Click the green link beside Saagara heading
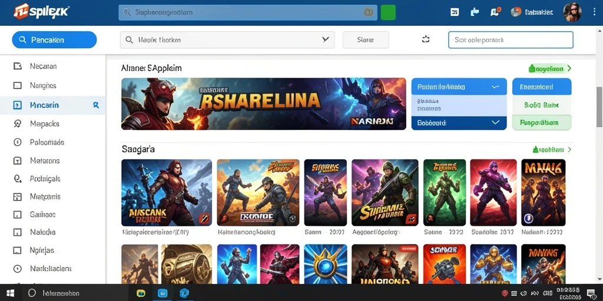This screenshot has width=603, height=301. pyautogui.click(x=552, y=150)
